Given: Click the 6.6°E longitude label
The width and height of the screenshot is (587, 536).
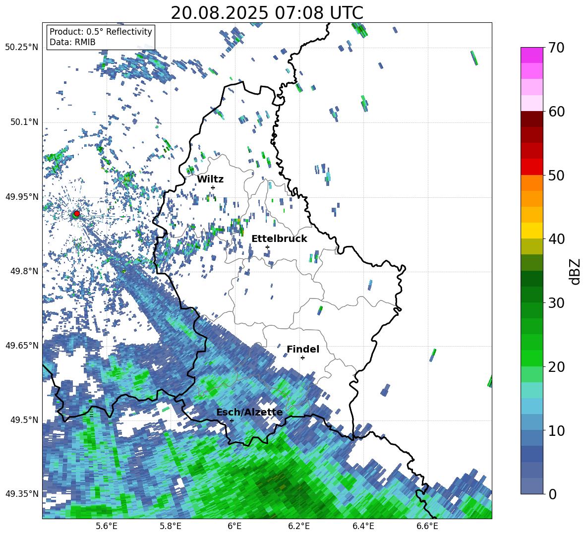Looking at the screenshot, I should click(427, 526).
